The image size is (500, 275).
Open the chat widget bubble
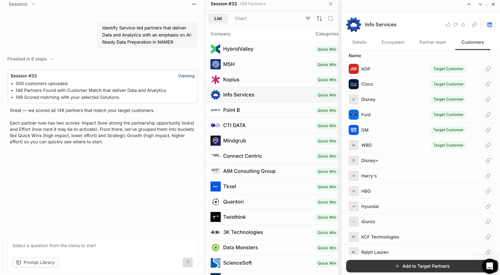coord(490,266)
